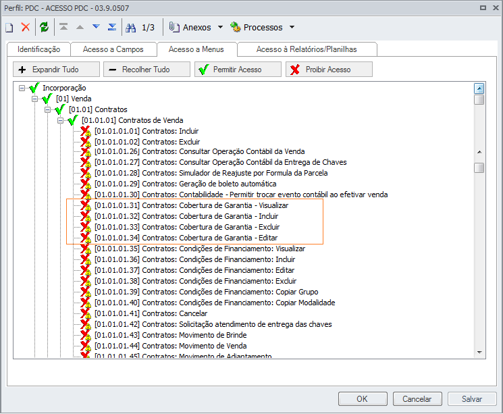503x414 pixels.
Task: Select Condições de Financiamento: Copiar Grupo
Action: tap(207, 292)
